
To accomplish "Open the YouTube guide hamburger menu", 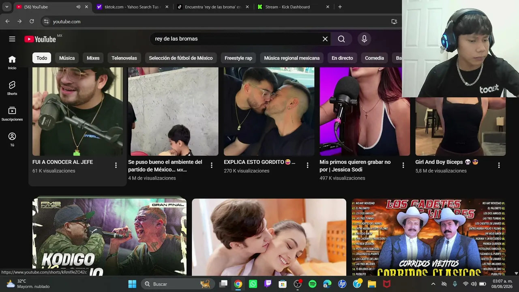I will point(12,39).
